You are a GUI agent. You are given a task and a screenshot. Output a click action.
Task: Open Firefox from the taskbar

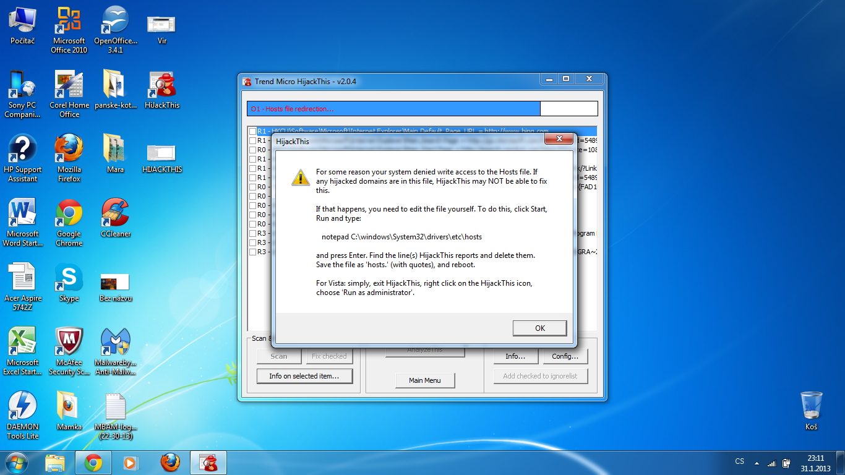(170, 463)
